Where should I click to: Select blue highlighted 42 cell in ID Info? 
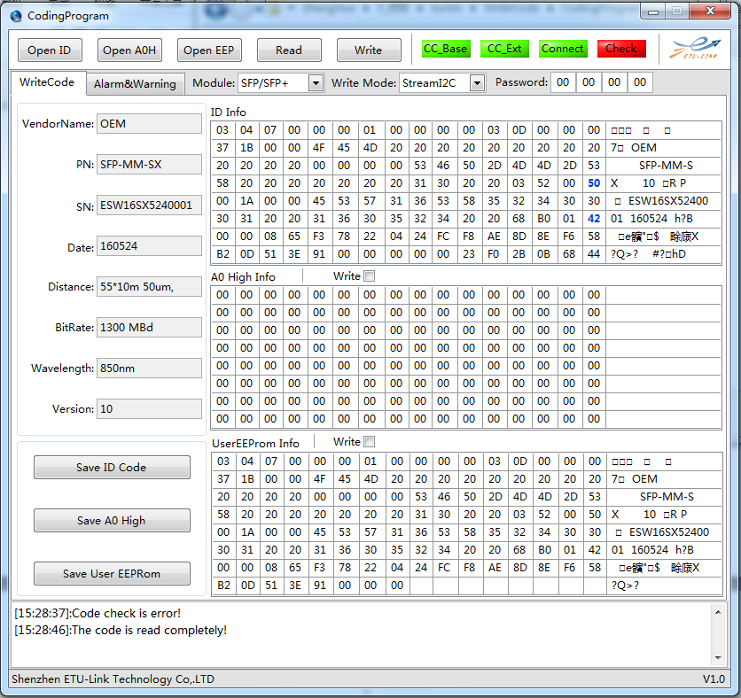pyautogui.click(x=594, y=219)
